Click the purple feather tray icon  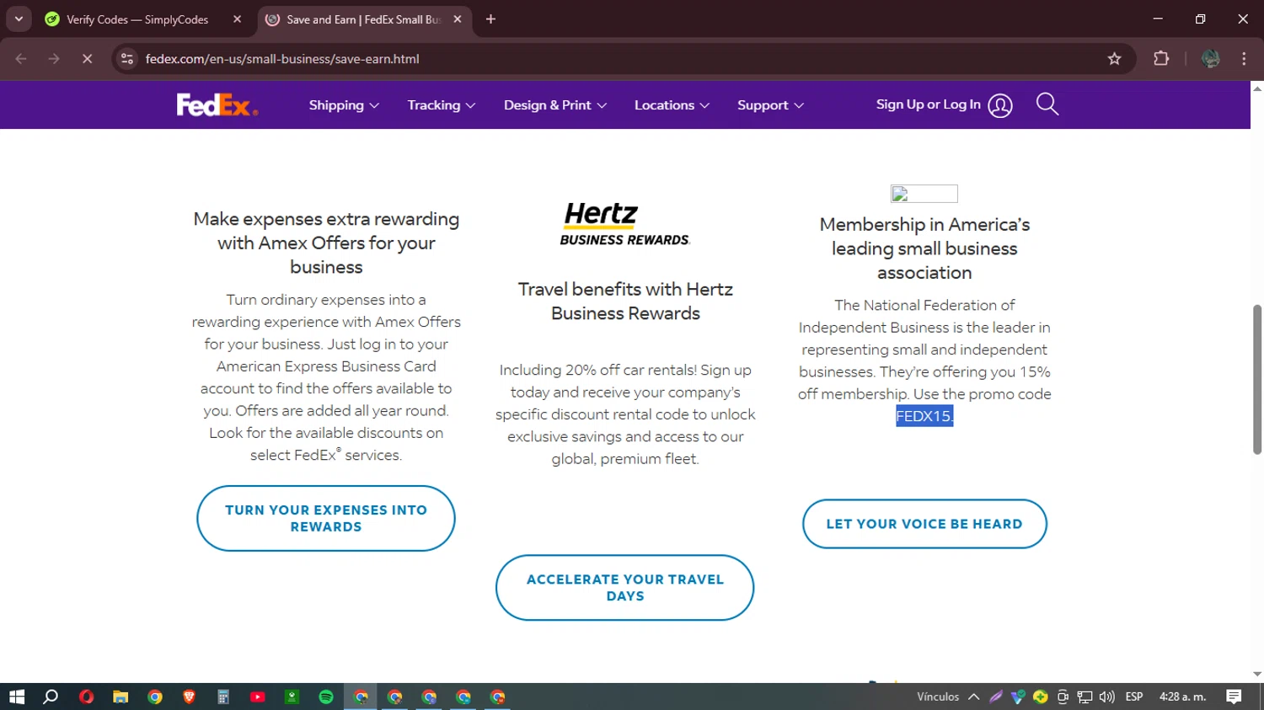(x=996, y=697)
